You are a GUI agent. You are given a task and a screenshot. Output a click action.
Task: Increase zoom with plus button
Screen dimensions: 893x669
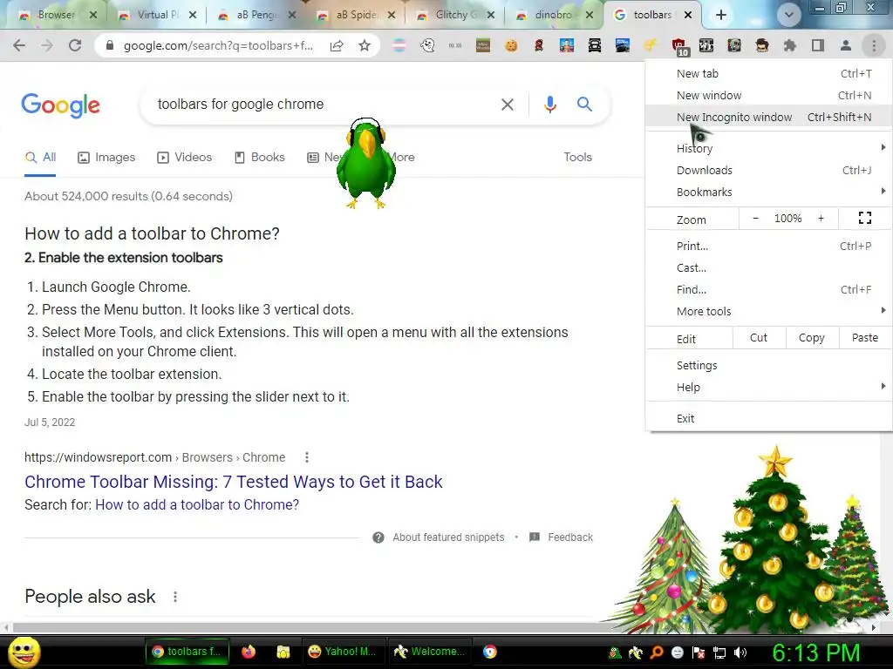pos(821,218)
